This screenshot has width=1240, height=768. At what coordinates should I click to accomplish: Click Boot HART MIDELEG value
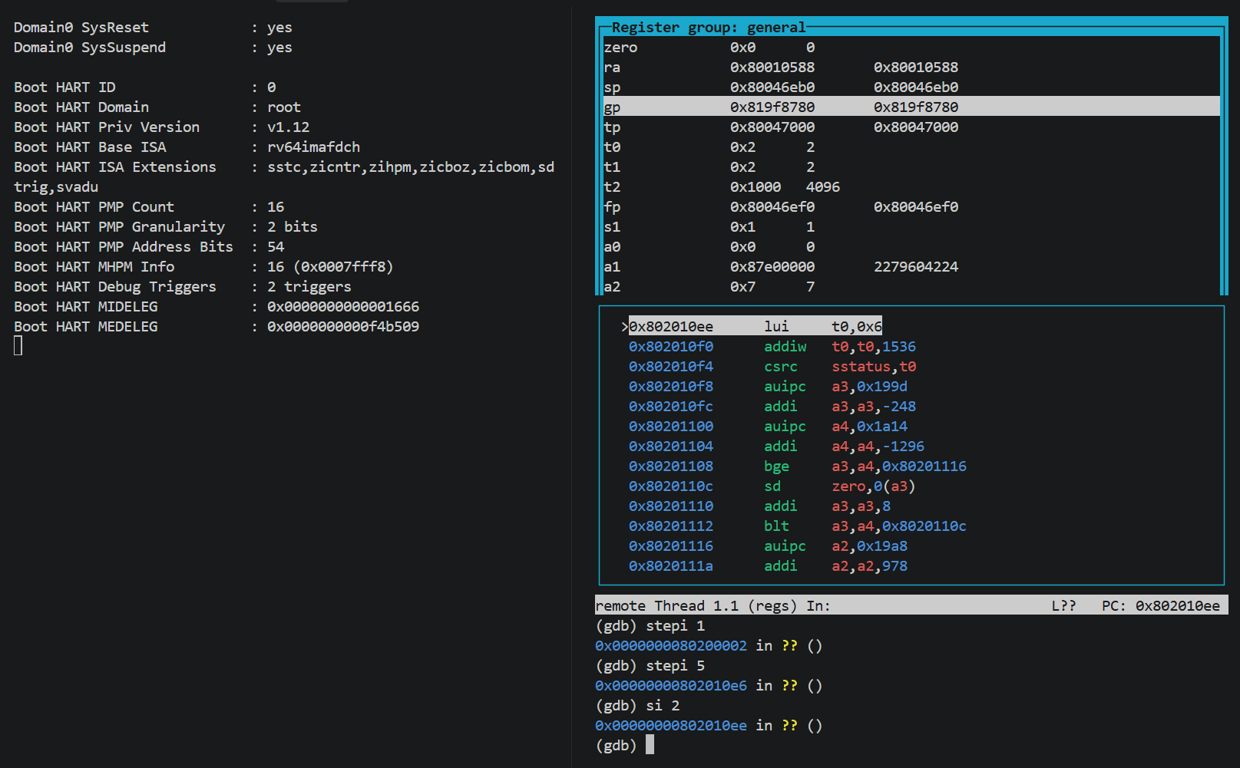click(343, 307)
